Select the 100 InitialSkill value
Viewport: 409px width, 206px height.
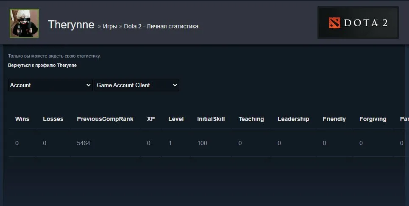tap(202, 143)
